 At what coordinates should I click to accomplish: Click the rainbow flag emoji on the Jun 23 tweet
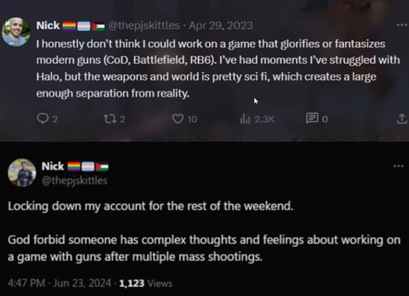(x=74, y=167)
